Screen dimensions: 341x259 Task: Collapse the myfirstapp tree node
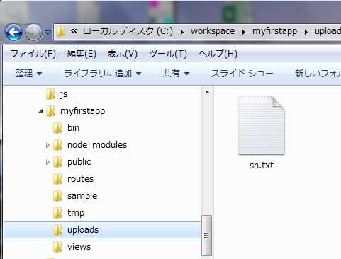(x=40, y=111)
